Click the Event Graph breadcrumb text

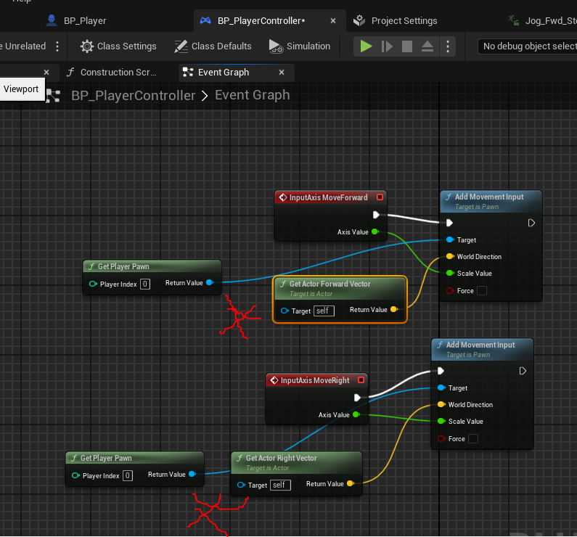click(253, 95)
